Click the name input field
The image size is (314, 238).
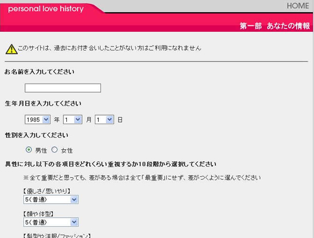coord(63,88)
